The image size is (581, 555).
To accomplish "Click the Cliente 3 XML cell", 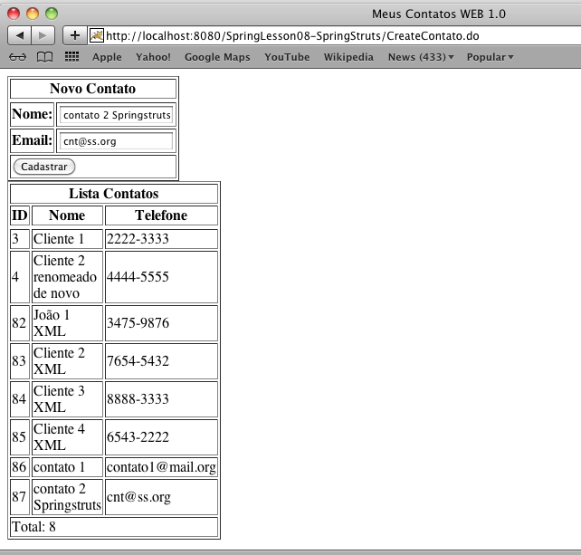I will coord(67,399).
